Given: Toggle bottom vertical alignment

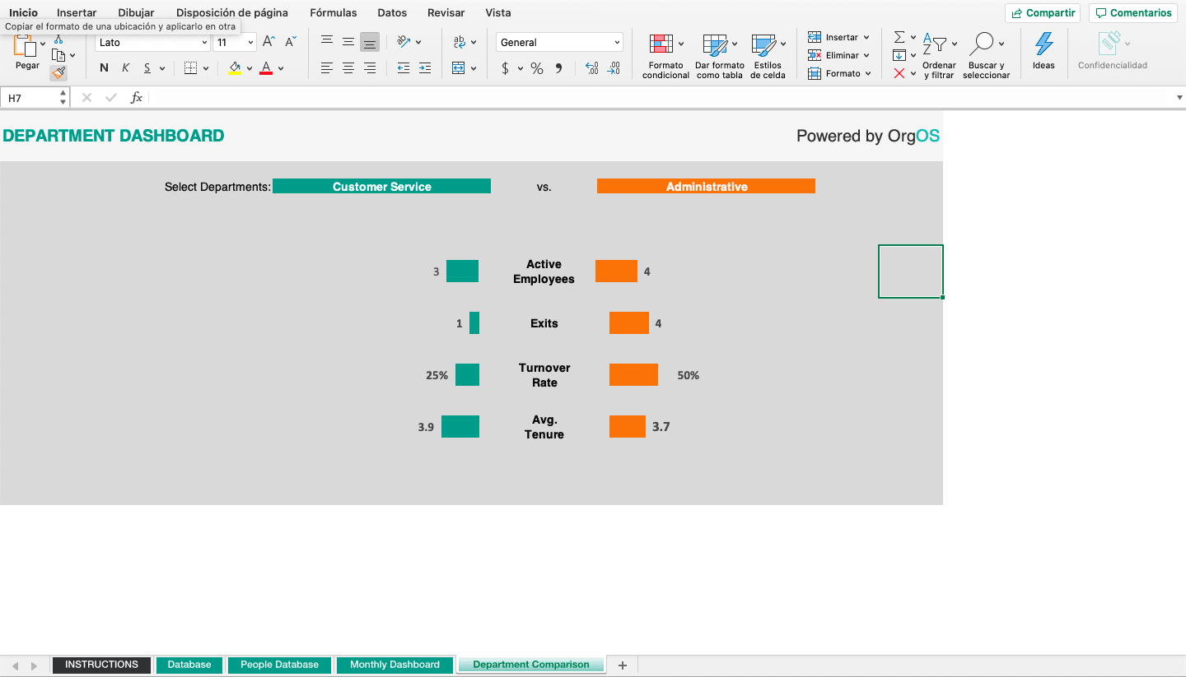Looking at the screenshot, I should pos(370,42).
